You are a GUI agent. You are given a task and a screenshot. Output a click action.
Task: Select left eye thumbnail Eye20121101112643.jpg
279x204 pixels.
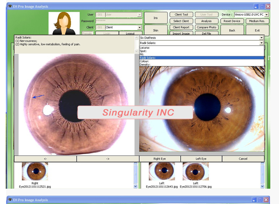162,171
